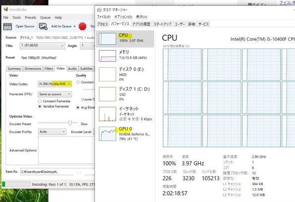Click the Task Manager title bar icon
Screen dimensions: 295x202
tap(99, 10)
